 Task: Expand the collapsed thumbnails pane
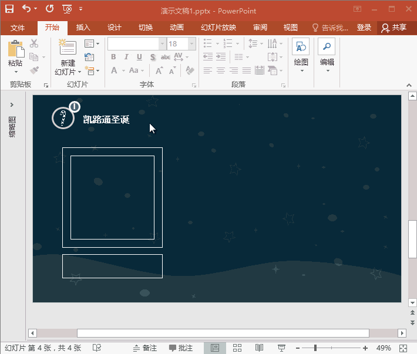(x=12, y=104)
